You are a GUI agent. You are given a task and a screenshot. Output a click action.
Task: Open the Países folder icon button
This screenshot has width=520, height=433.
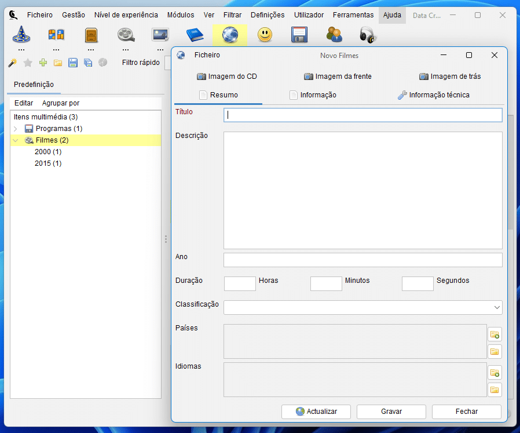tap(495, 352)
